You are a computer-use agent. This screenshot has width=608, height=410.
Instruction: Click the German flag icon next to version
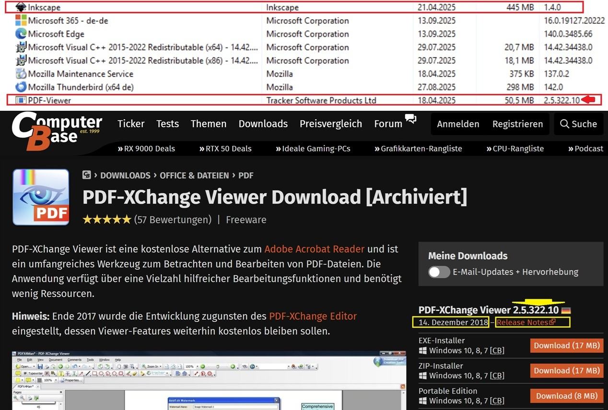coord(566,311)
